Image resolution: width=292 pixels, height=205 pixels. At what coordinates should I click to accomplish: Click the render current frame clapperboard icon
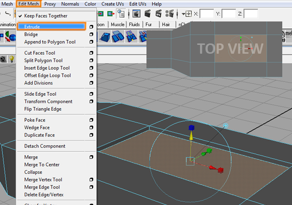147,14
